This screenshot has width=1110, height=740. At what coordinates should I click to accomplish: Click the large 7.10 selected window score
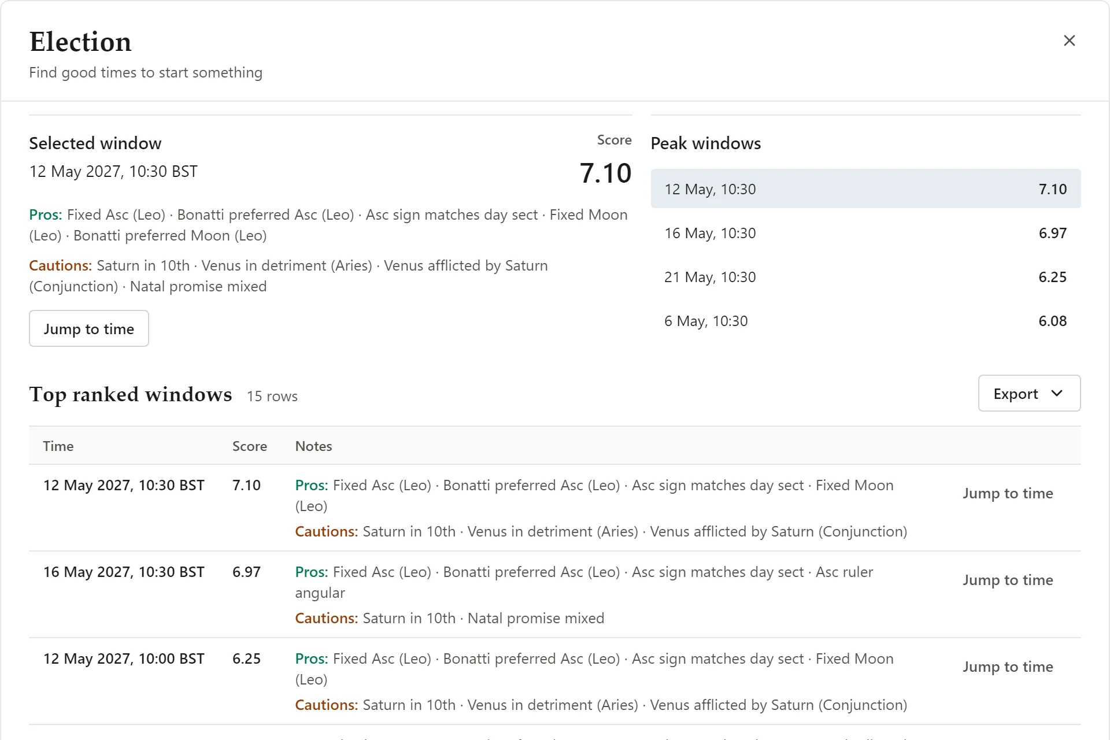(x=605, y=173)
